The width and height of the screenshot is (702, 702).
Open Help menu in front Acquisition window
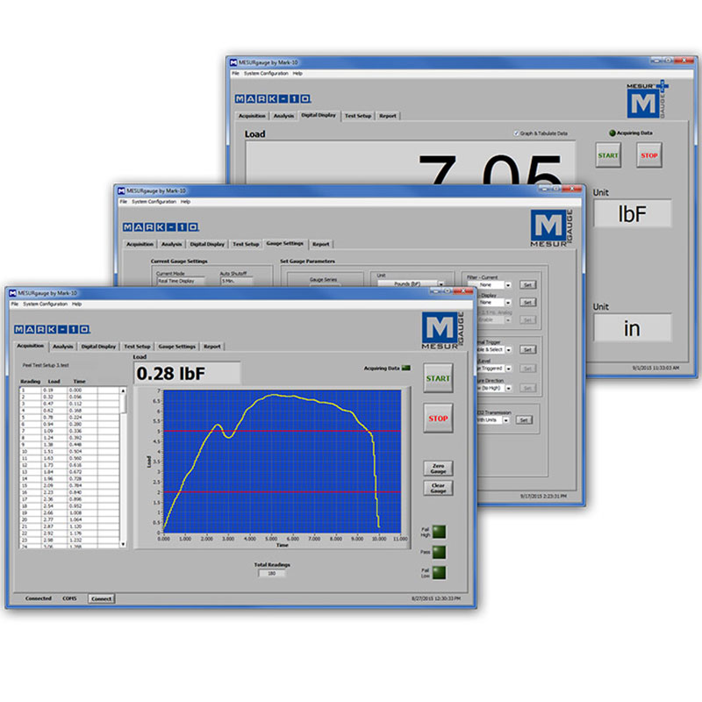(x=77, y=304)
